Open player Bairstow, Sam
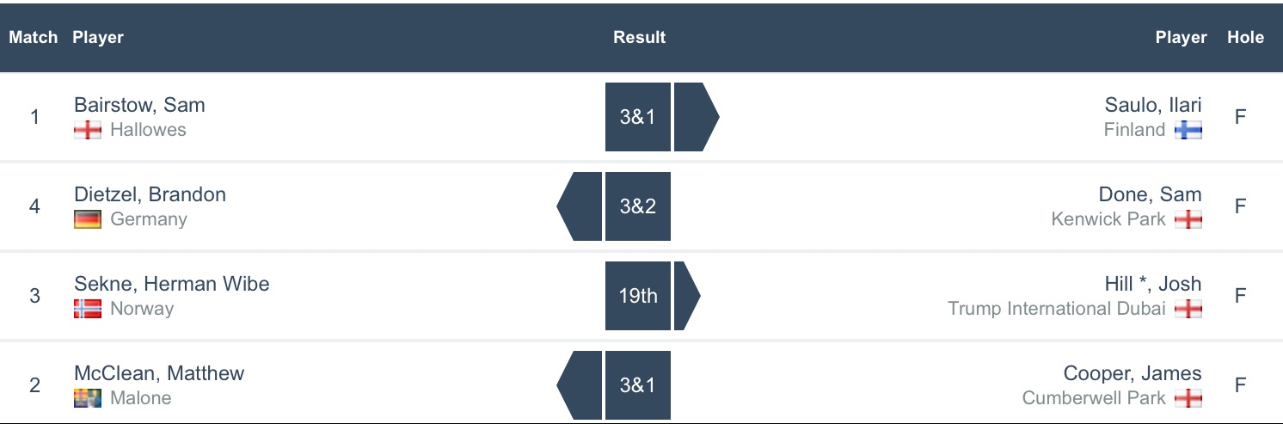Image resolution: width=1283 pixels, height=424 pixels. [x=139, y=105]
